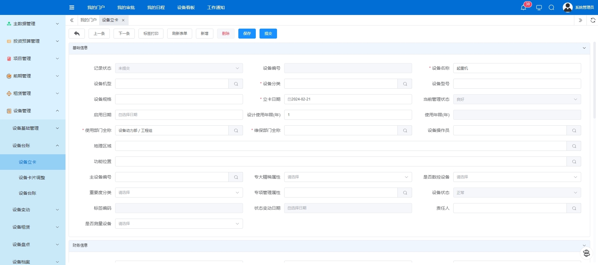Click the 立卡日期 date field

coord(348,99)
